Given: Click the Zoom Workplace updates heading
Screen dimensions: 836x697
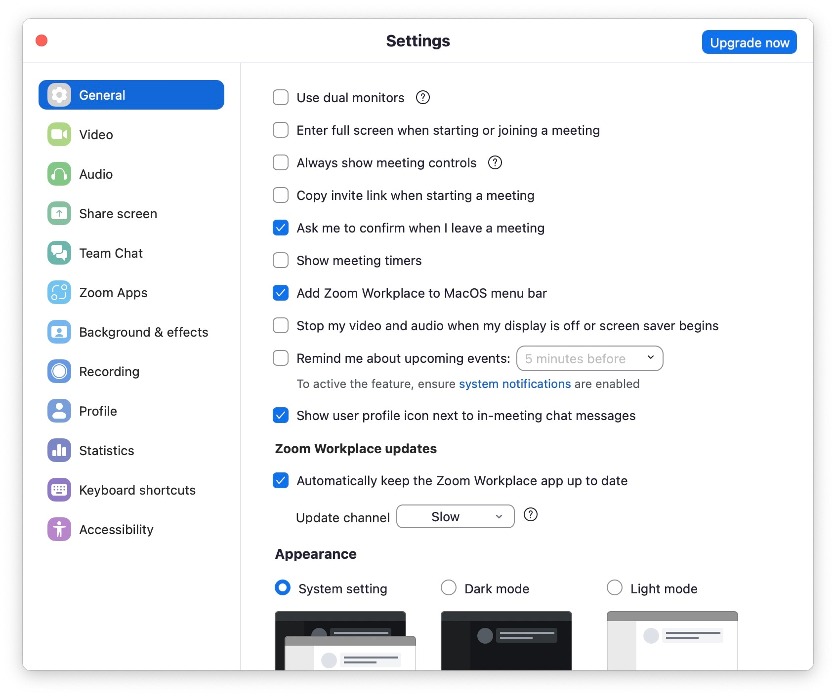Looking at the screenshot, I should (356, 448).
